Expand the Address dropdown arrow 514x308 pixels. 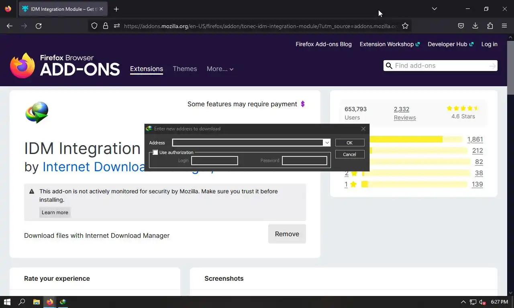327,143
